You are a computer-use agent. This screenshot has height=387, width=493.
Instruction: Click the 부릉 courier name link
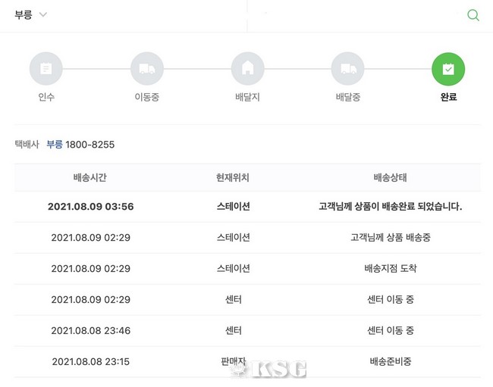(55, 144)
